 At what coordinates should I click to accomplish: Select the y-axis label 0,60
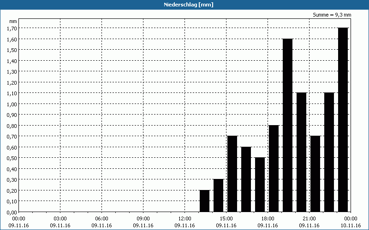click(12, 147)
